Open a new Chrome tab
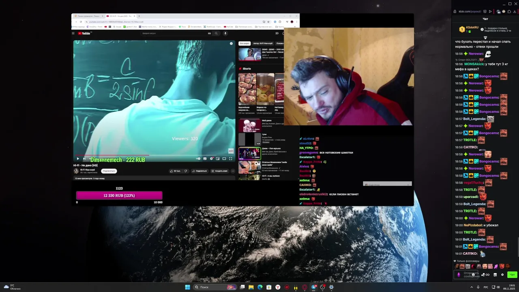This screenshot has height=292, width=519. tap(139, 16)
